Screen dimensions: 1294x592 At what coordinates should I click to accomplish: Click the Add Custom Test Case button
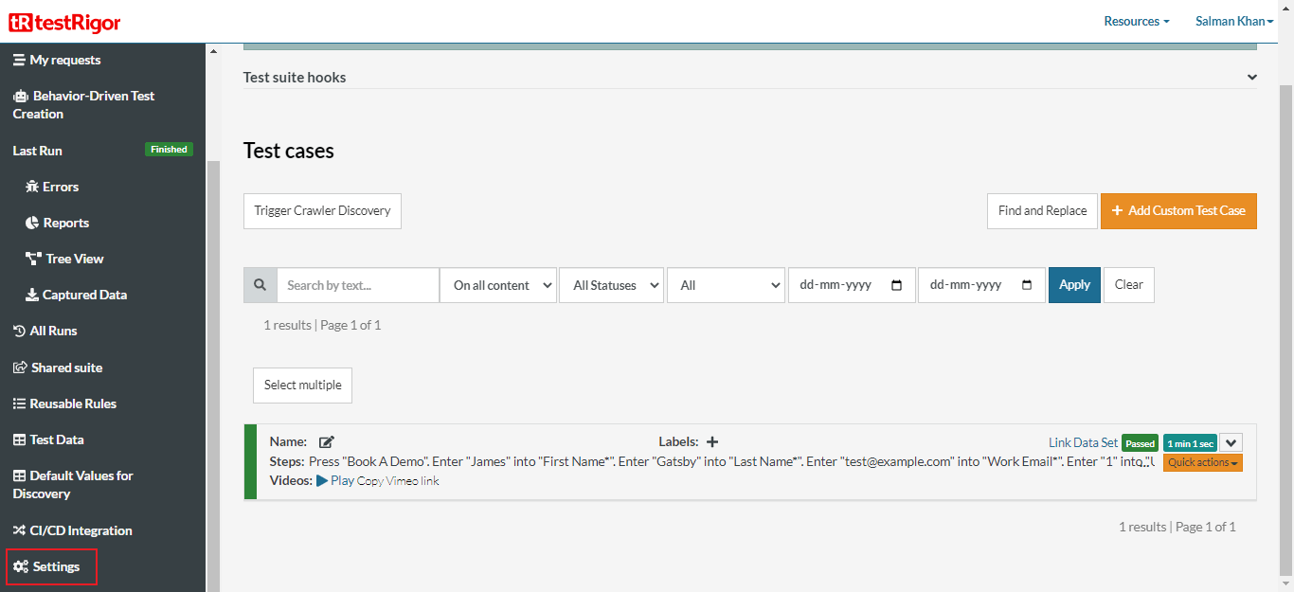coord(1178,211)
